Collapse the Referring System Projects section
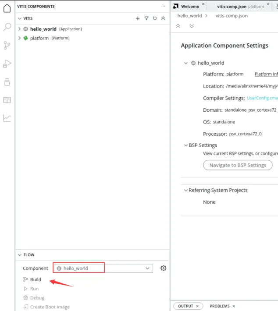The width and height of the screenshot is (278, 311). (x=185, y=191)
